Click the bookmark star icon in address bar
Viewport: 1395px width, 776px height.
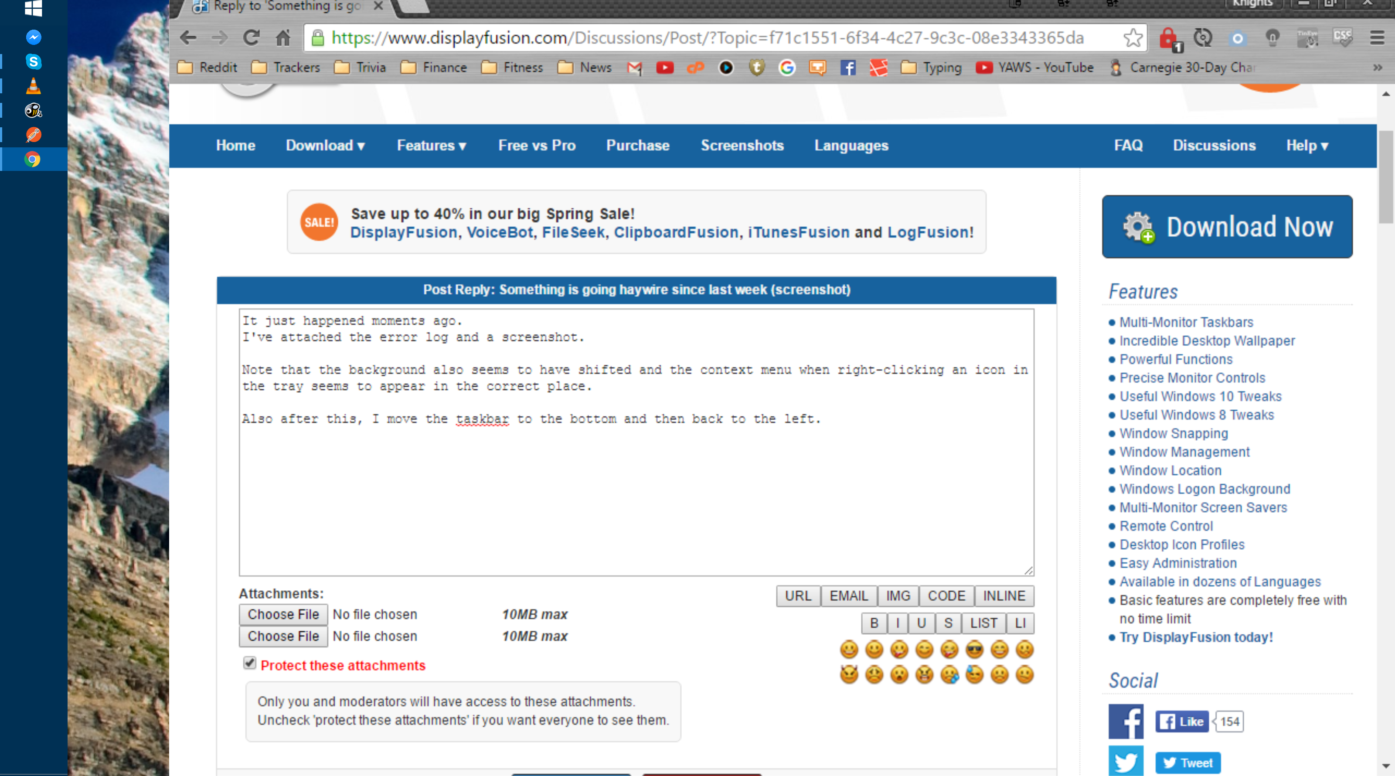(x=1133, y=38)
